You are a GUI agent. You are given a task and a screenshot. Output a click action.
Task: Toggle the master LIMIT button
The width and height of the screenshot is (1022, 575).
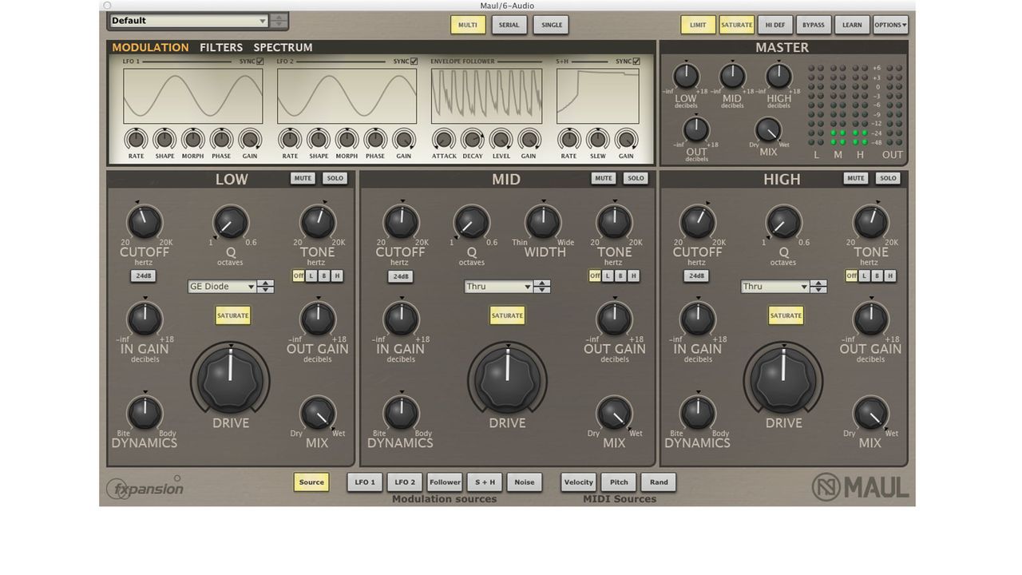pos(698,25)
